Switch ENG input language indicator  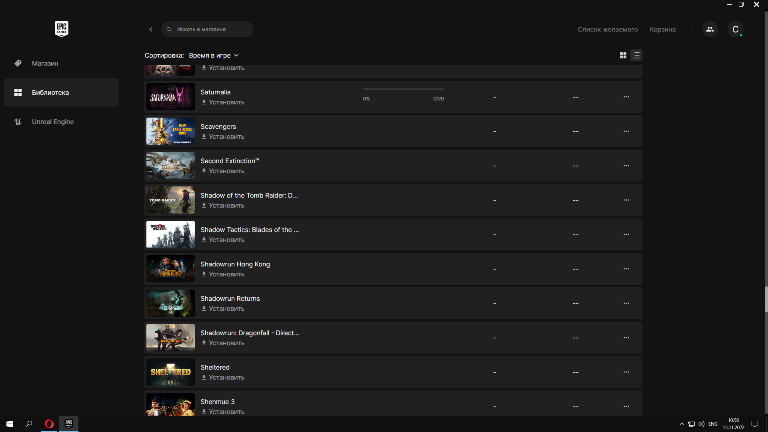[x=713, y=424]
